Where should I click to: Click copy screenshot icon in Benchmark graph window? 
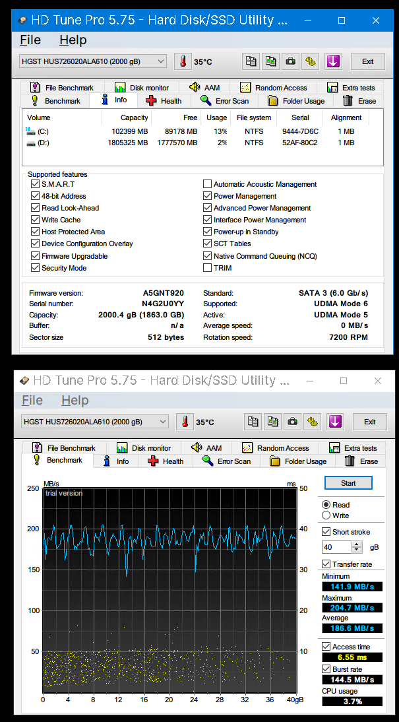tap(272, 422)
